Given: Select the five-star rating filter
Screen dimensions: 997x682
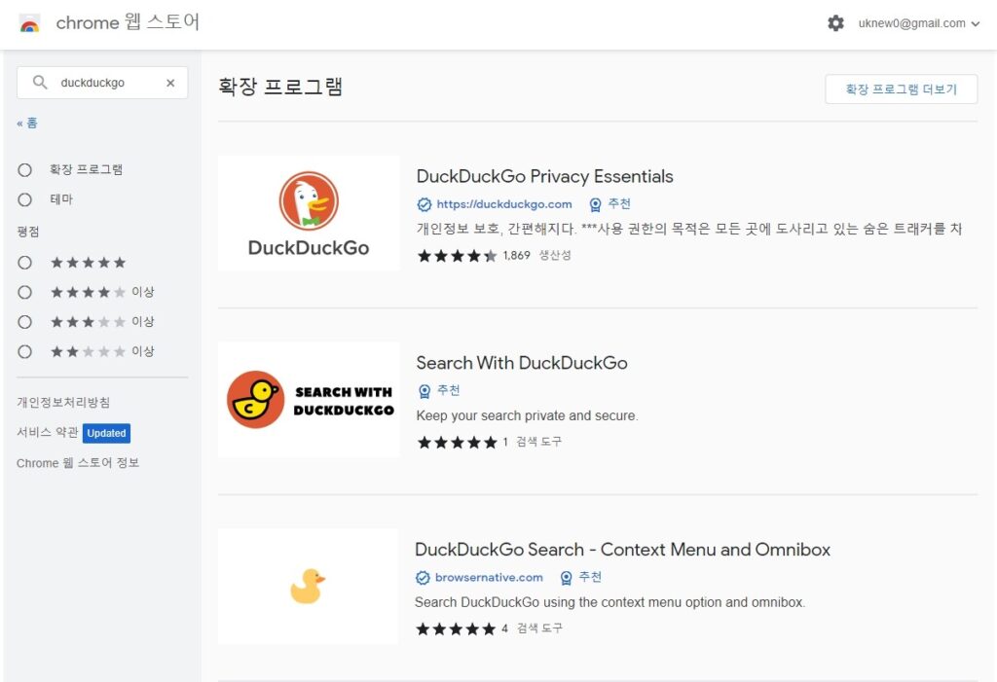Looking at the screenshot, I should coord(24,263).
